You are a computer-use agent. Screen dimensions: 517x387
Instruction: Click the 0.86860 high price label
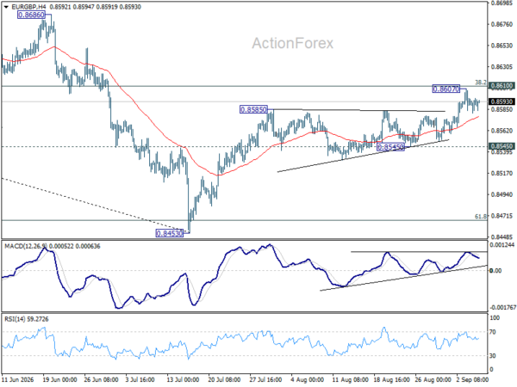click(x=31, y=15)
